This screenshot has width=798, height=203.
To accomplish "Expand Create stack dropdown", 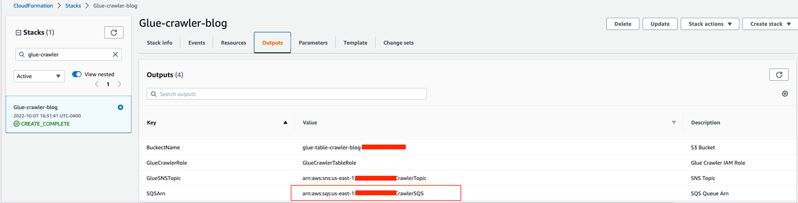I will pos(770,24).
